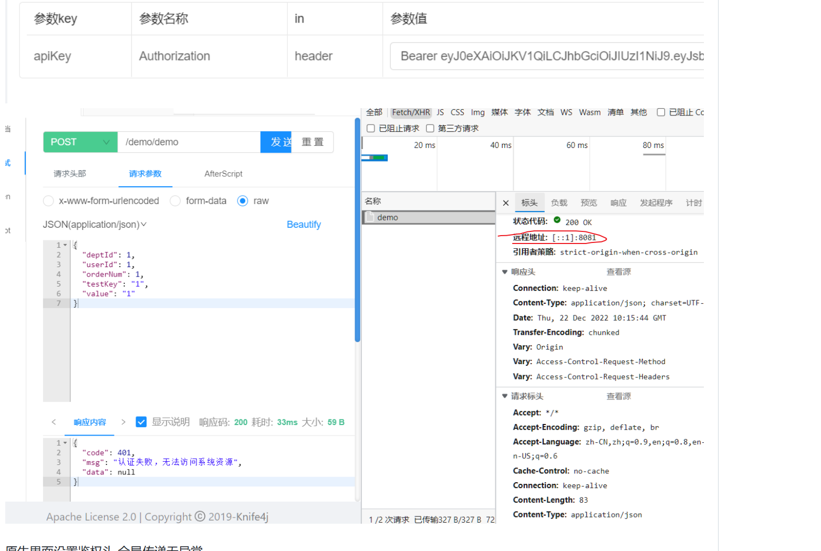Filter network by 文档
Image resolution: width=821 pixels, height=551 pixels.
pyautogui.click(x=546, y=112)
